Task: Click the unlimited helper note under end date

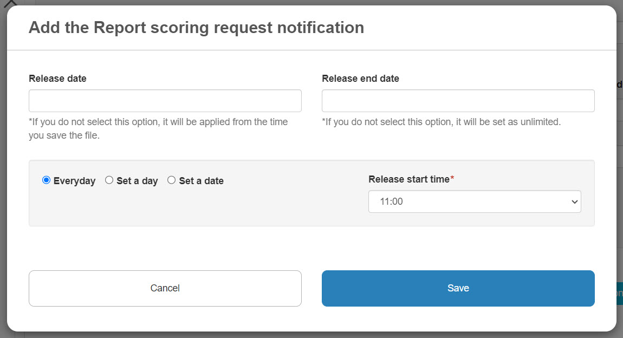Action: [441, 122]
